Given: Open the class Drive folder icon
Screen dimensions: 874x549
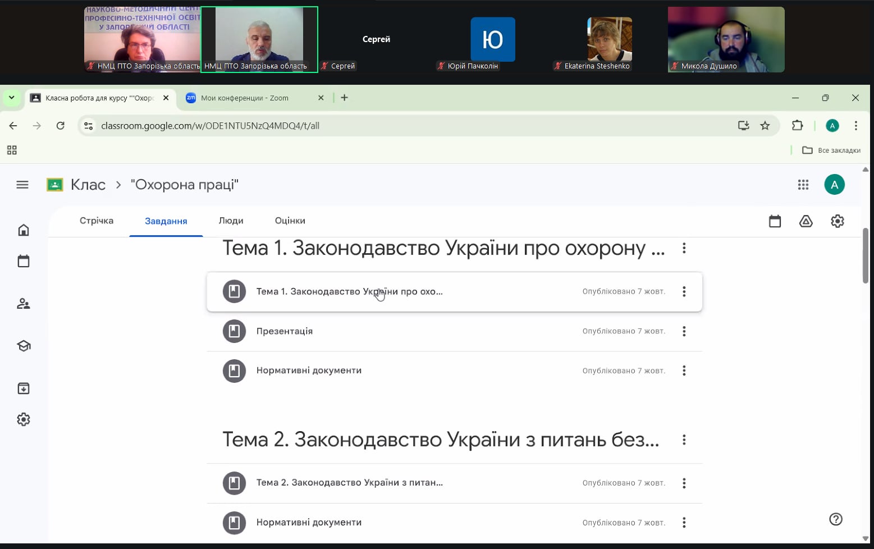Looking at the screenshot, I should pyautogui.click(x=806, y=221).
